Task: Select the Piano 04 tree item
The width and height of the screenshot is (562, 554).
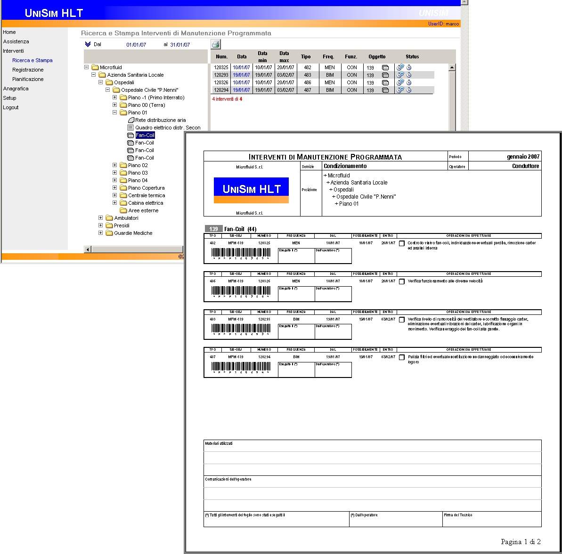Action: [138, 180]
